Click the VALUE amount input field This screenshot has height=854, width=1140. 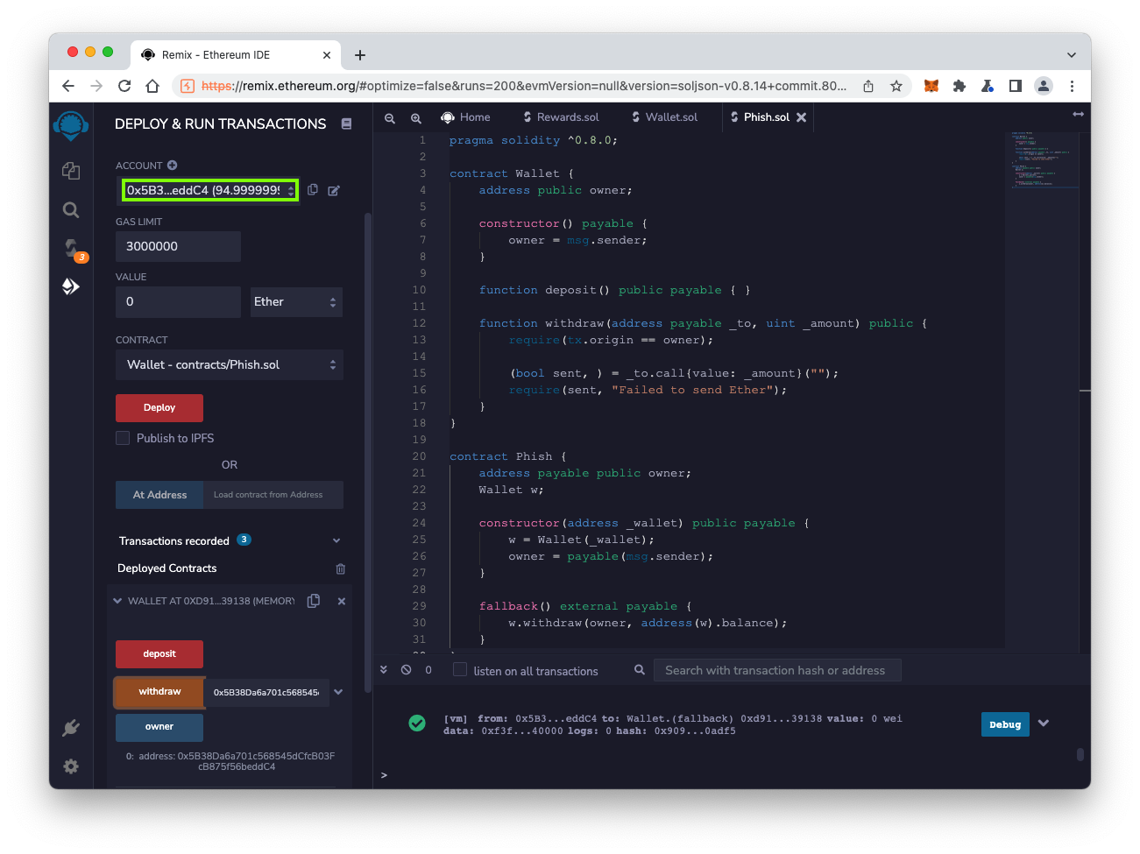pos(178,302)
